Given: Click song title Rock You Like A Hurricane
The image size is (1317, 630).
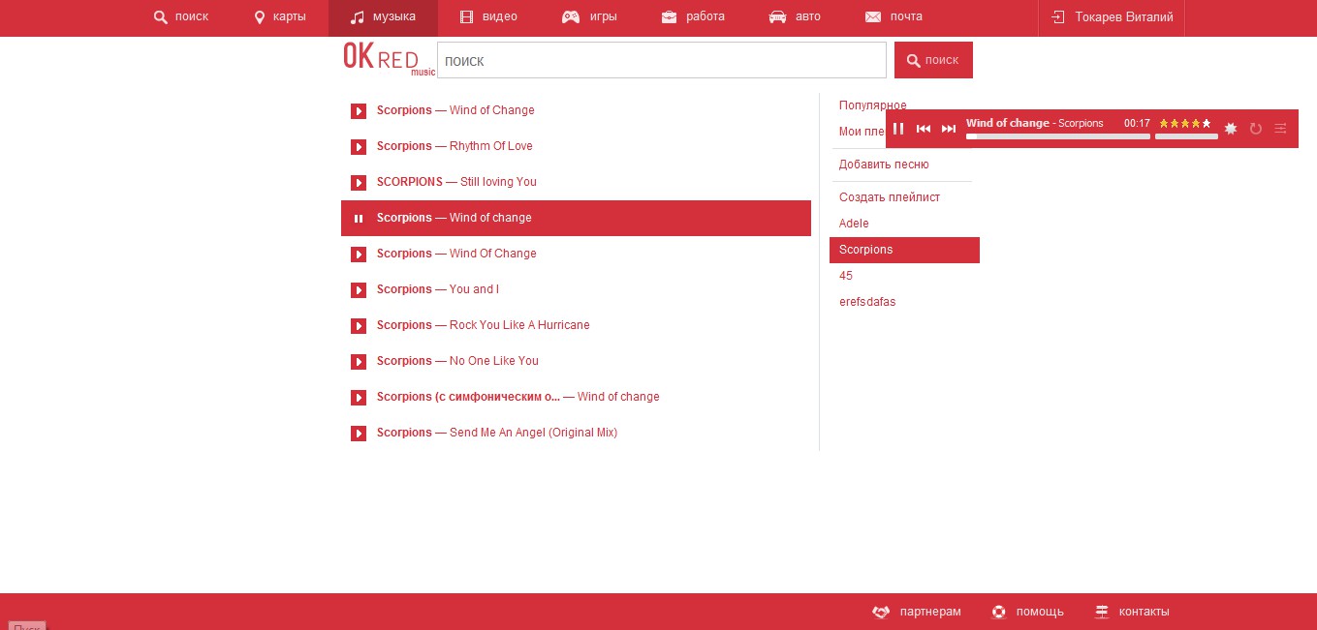Looking at the screenshot, I should click(x=519, y=325).
